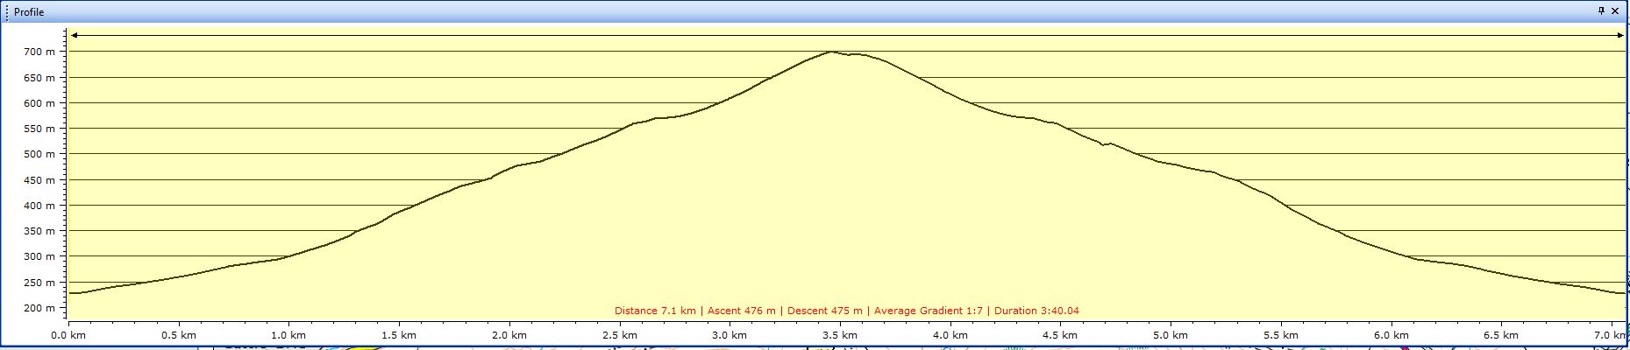
Task: Click the Ascent 476 m statistic text
Action: [x=741, y=311]
